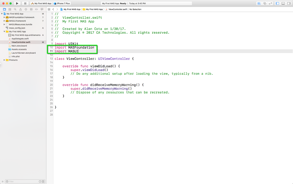Select the MASUI.framework row
This screenshot has height=184, width=293.
[23, 21]
